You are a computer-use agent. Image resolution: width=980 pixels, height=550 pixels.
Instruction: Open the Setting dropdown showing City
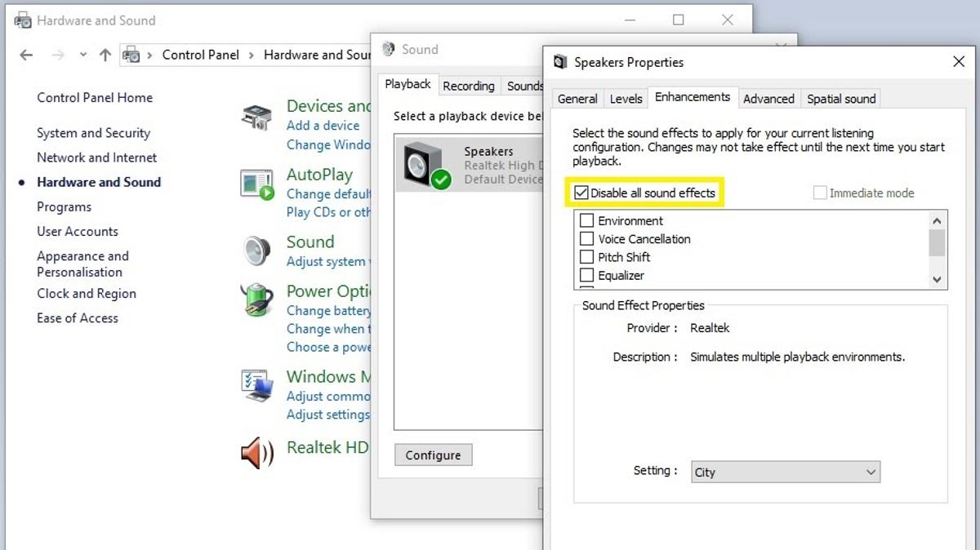coord(785,472)
